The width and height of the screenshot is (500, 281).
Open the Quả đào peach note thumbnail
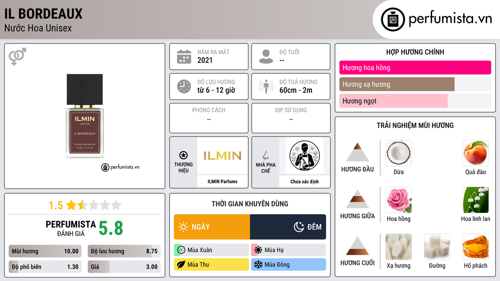pyautogui.click(x=476, y=153)
